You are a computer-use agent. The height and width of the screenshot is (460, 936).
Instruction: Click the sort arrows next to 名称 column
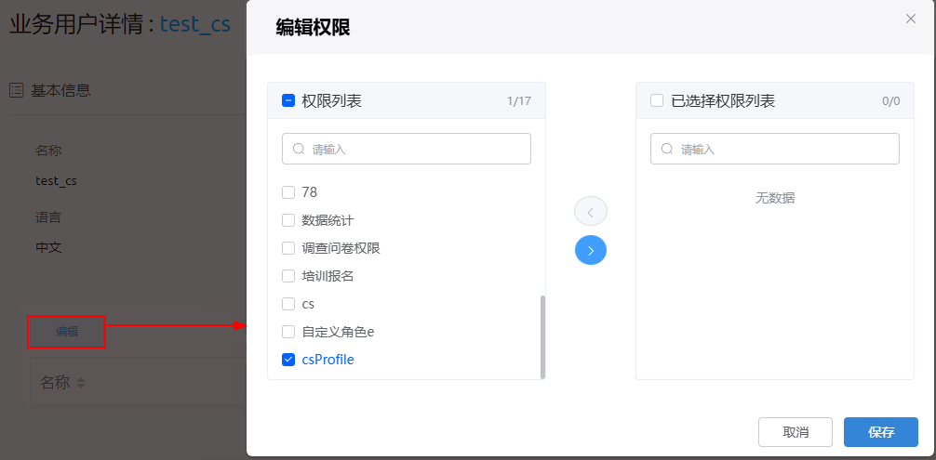click(81, 383)
